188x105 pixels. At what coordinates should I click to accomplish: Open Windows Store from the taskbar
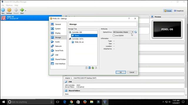pyautogui.click(x=78, y=102)
